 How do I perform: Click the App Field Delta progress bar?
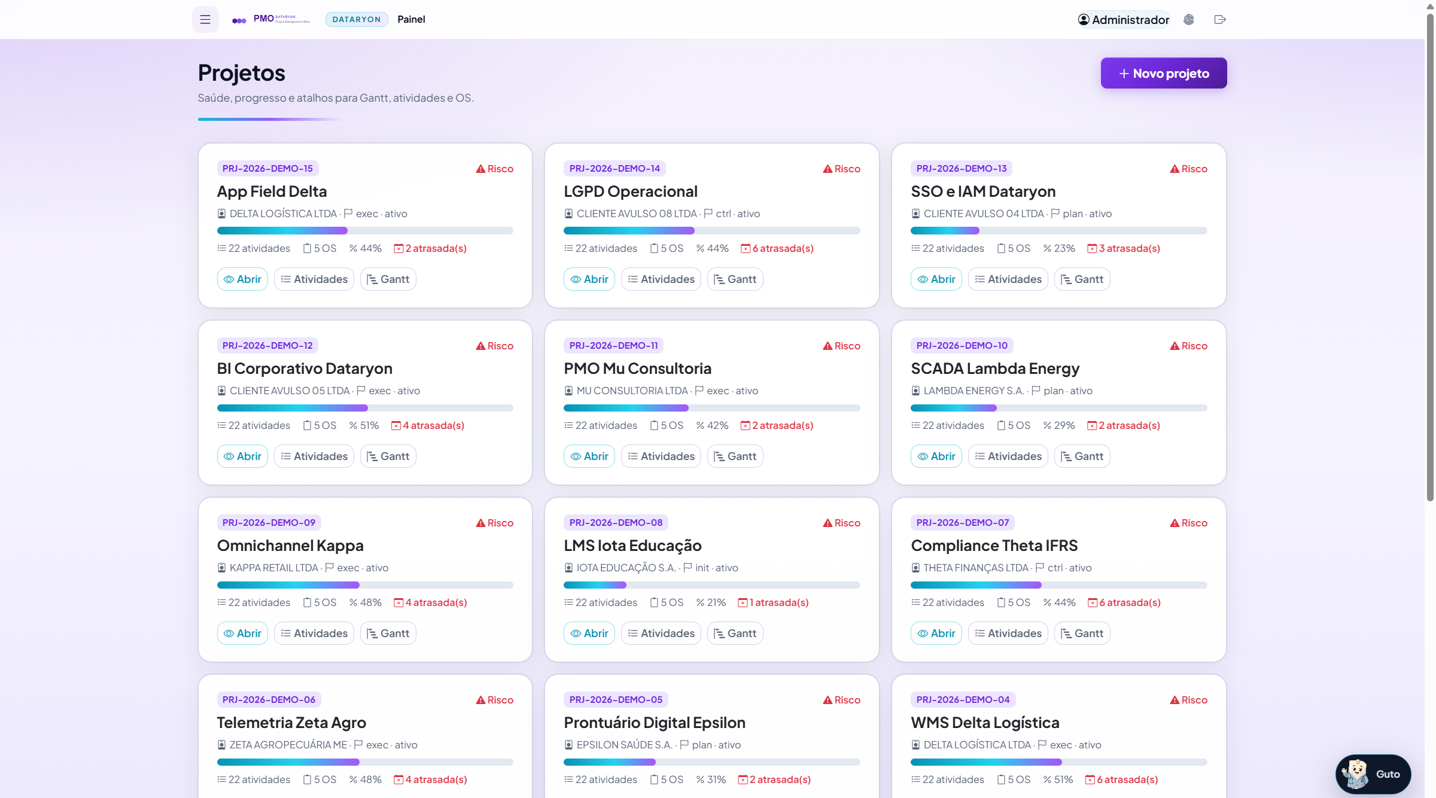click(x=365, y=231)
